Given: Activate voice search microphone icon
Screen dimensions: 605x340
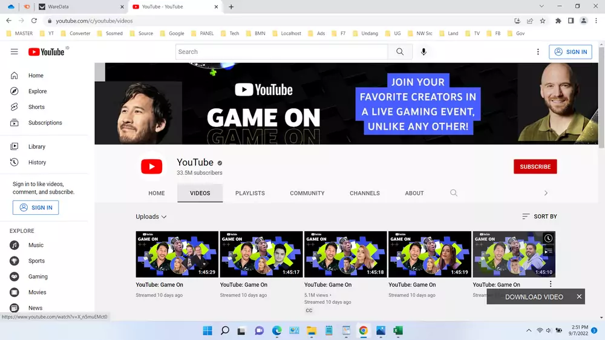Looking at the screenshot, I should click(423, 51).
